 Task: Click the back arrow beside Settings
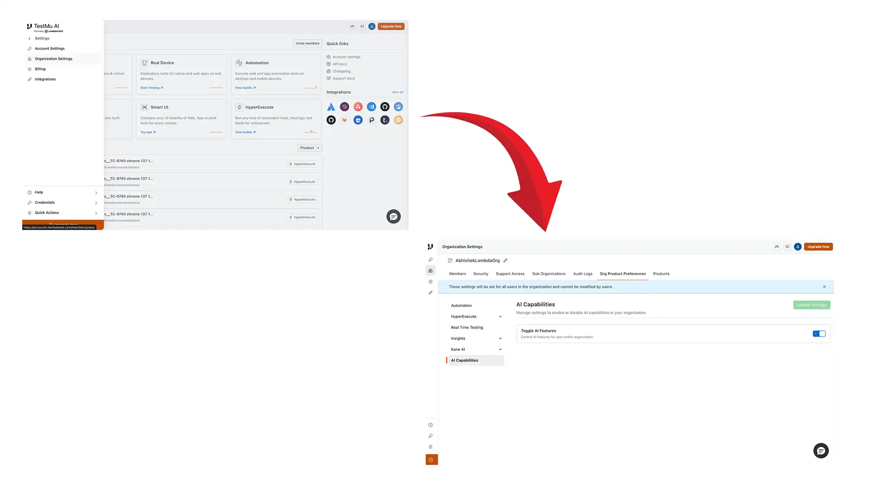click(x=29, y=39)
